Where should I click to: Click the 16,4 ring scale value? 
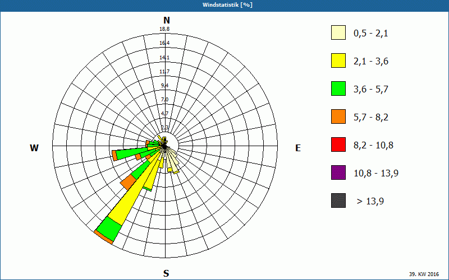tap(164, 43)
